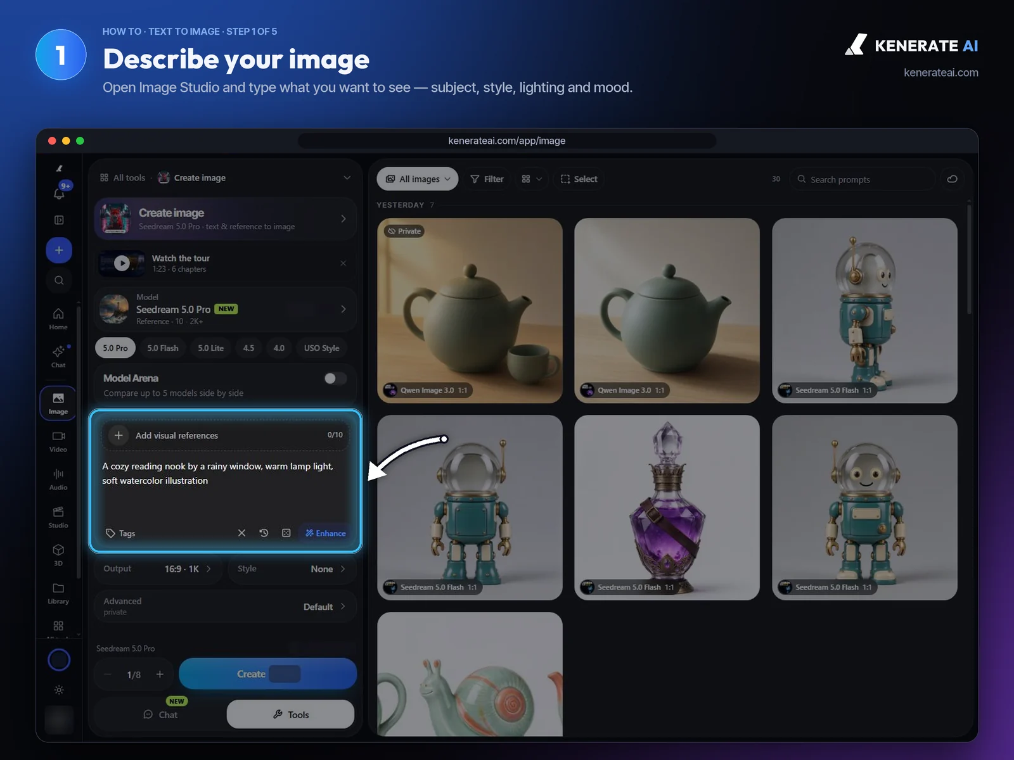1014x760 pixels.
Task: Expand Advanced Default settings
Action: coord(226,606)
